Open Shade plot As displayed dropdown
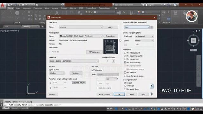The width and height of the screenshot is (203, 114). point(144,36)
